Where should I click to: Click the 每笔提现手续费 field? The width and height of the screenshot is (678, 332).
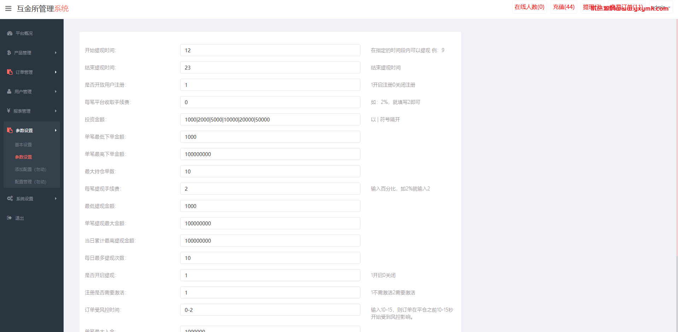click(270, 189)
